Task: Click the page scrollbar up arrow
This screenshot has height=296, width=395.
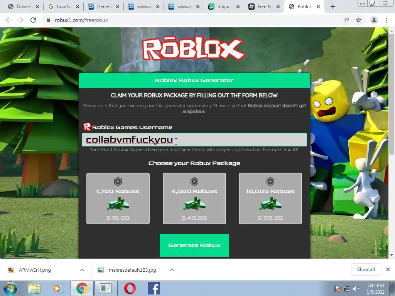Action: click(392, 30)
